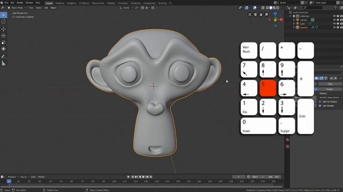Click the modifier Copy button
This screenshot has height=192, width=343.
tap(330, 84)
